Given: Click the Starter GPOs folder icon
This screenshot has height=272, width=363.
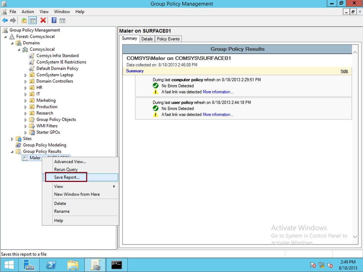Looking at the screenshot, I should coord(32,132).
